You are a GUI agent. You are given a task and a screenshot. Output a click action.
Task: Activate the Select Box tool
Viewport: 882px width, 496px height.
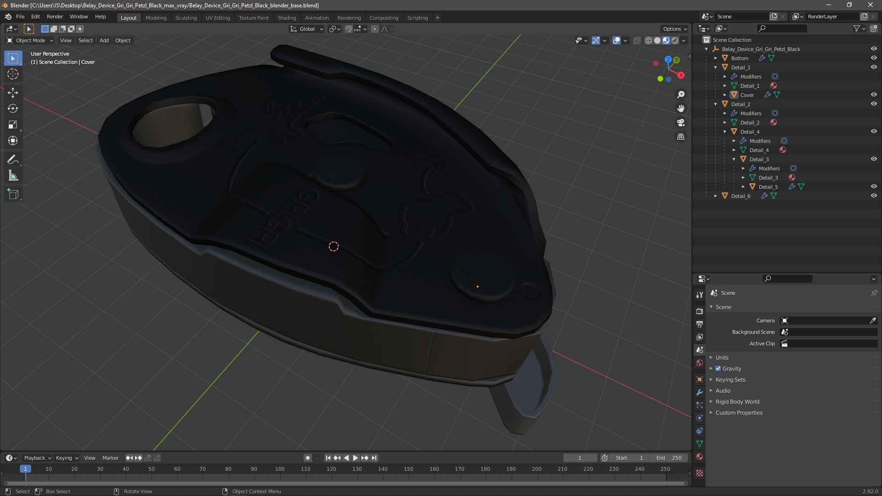[x=13, y=58]
